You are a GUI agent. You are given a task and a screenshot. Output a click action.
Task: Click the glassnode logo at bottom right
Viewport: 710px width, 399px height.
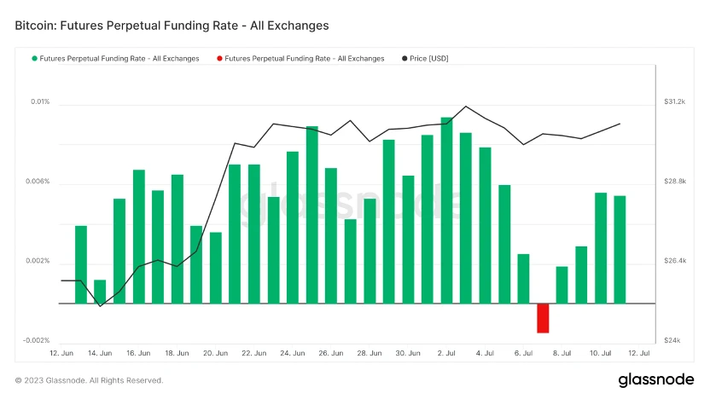(x=655, y=379)
